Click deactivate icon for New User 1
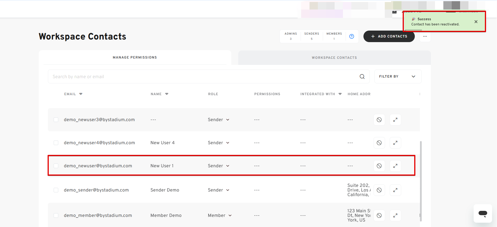 pyautogui.click(x=379, y=166)
